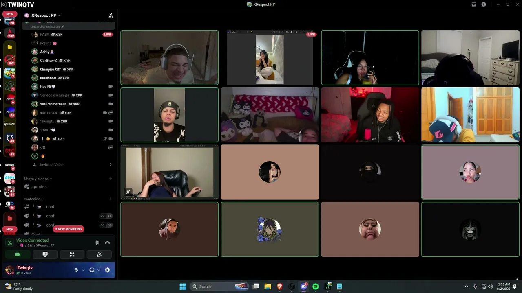Select the atom-logo server icon
The image size is (522, 293).
[10, 86]
